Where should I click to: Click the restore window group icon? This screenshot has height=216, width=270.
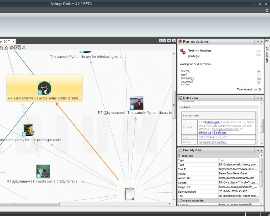point(267,41)
